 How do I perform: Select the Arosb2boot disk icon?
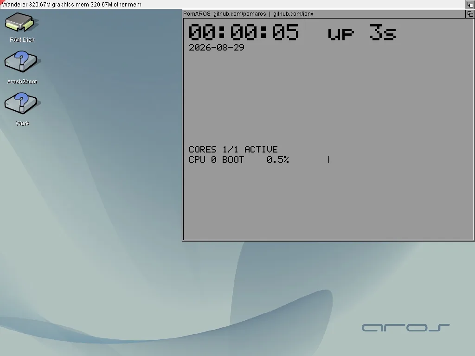21,62
